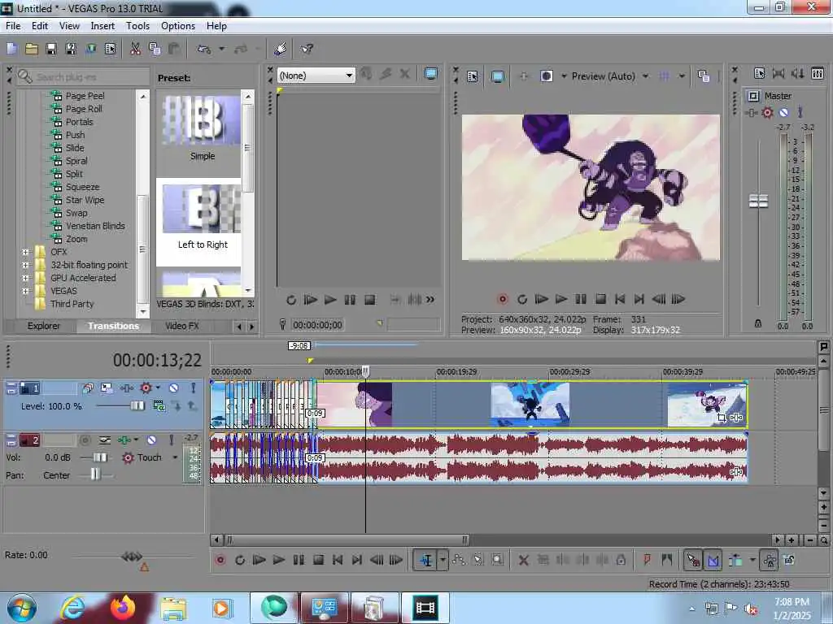Toggle Master bus mute icon
This screenshot has height=624, width=833.
[783, 112]
